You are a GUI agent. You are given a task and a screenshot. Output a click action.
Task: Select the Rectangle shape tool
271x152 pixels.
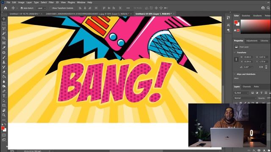coord(4,106)
